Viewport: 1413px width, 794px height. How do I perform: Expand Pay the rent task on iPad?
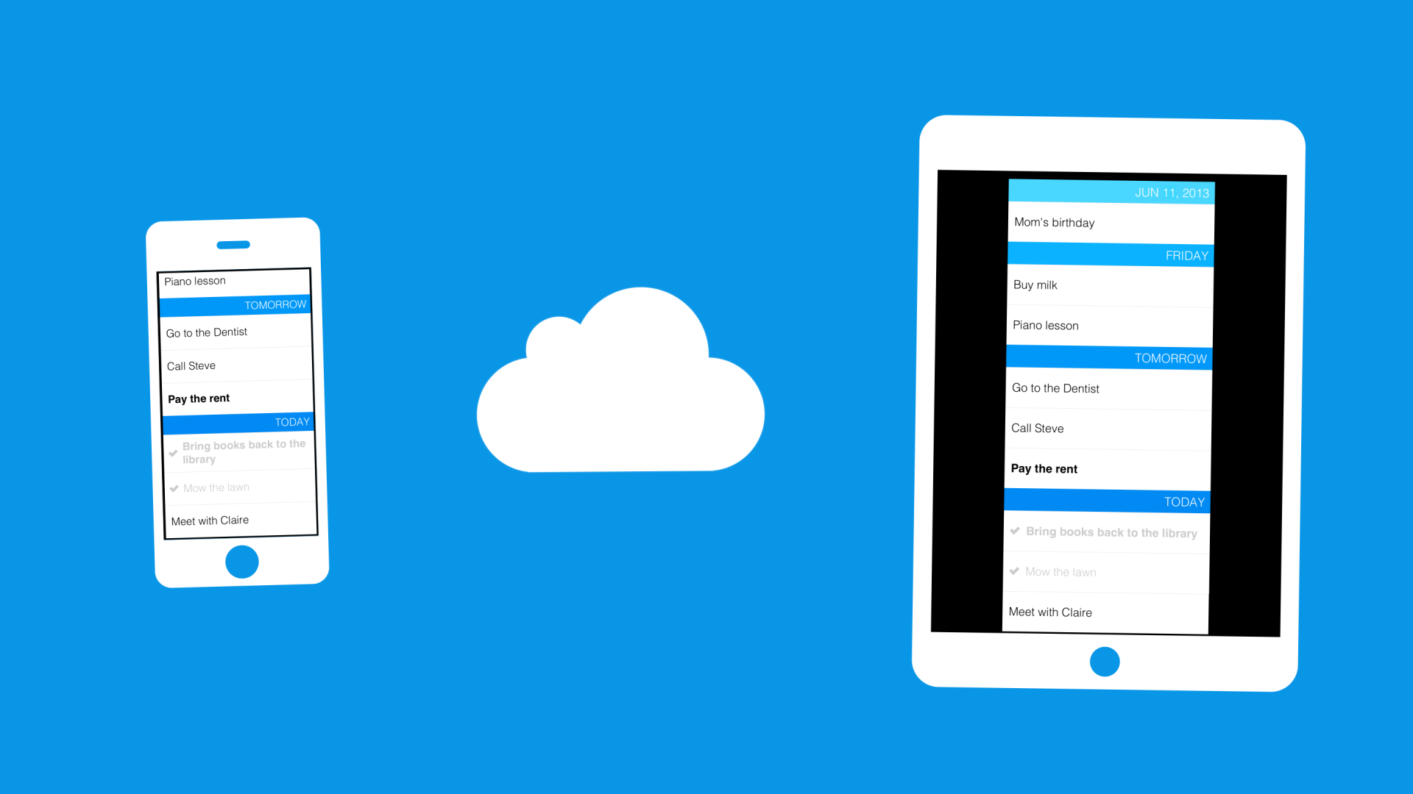tap(1106, 468)
